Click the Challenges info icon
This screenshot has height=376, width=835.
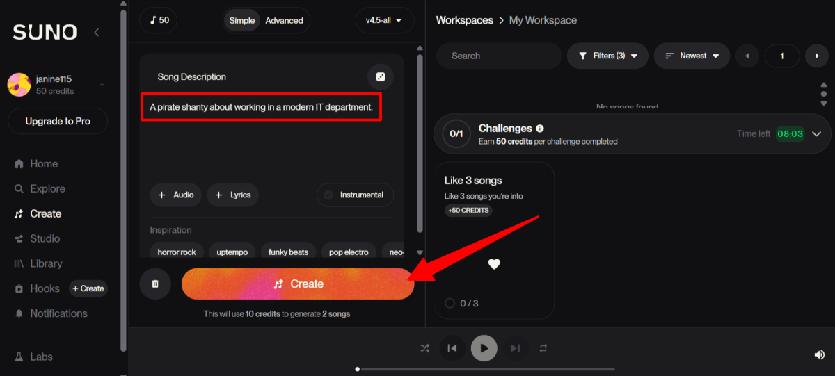540,129
